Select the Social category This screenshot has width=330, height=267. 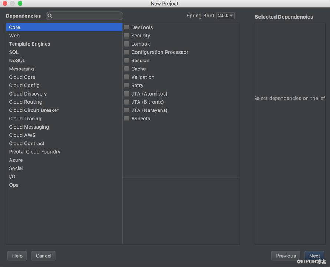(64, 168)
